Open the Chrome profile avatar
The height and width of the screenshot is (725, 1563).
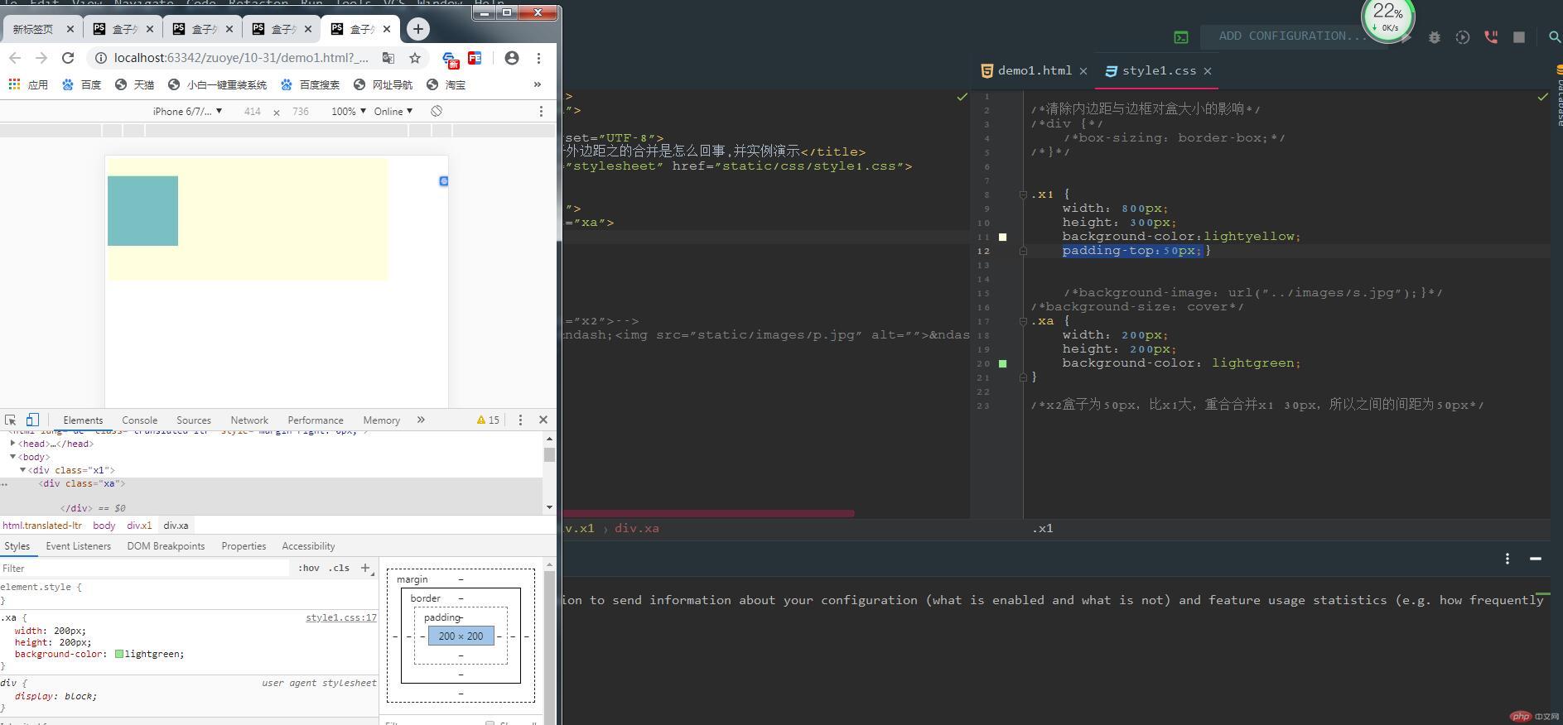tap(512, 58)
